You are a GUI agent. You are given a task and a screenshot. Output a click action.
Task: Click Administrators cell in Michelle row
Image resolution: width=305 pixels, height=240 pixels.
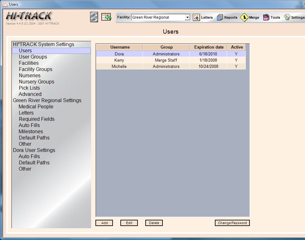point(166,66)
